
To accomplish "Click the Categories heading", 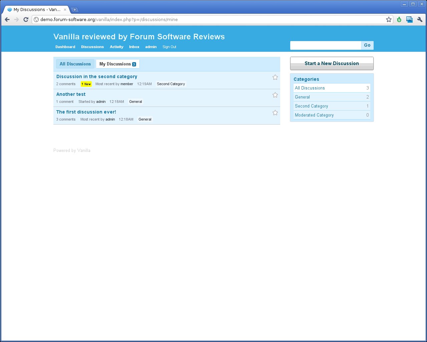I will coord(306,79).
